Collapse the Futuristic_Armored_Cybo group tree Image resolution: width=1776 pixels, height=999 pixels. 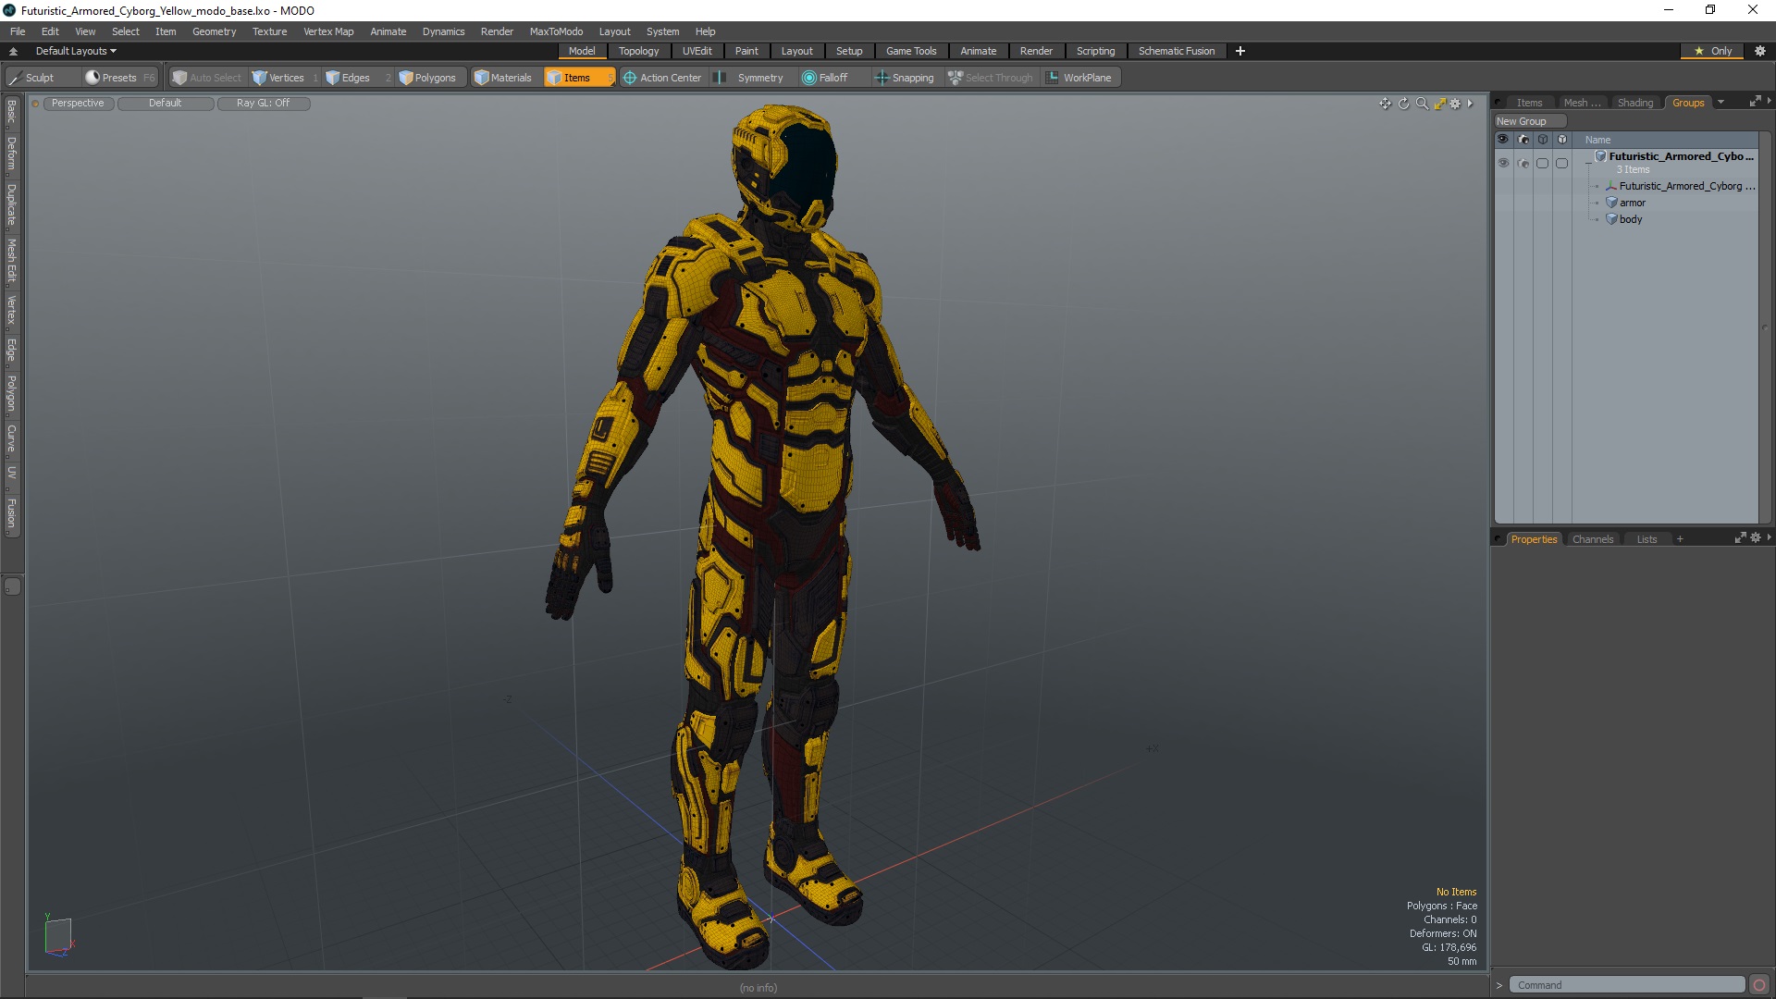tap(1588, 162)
